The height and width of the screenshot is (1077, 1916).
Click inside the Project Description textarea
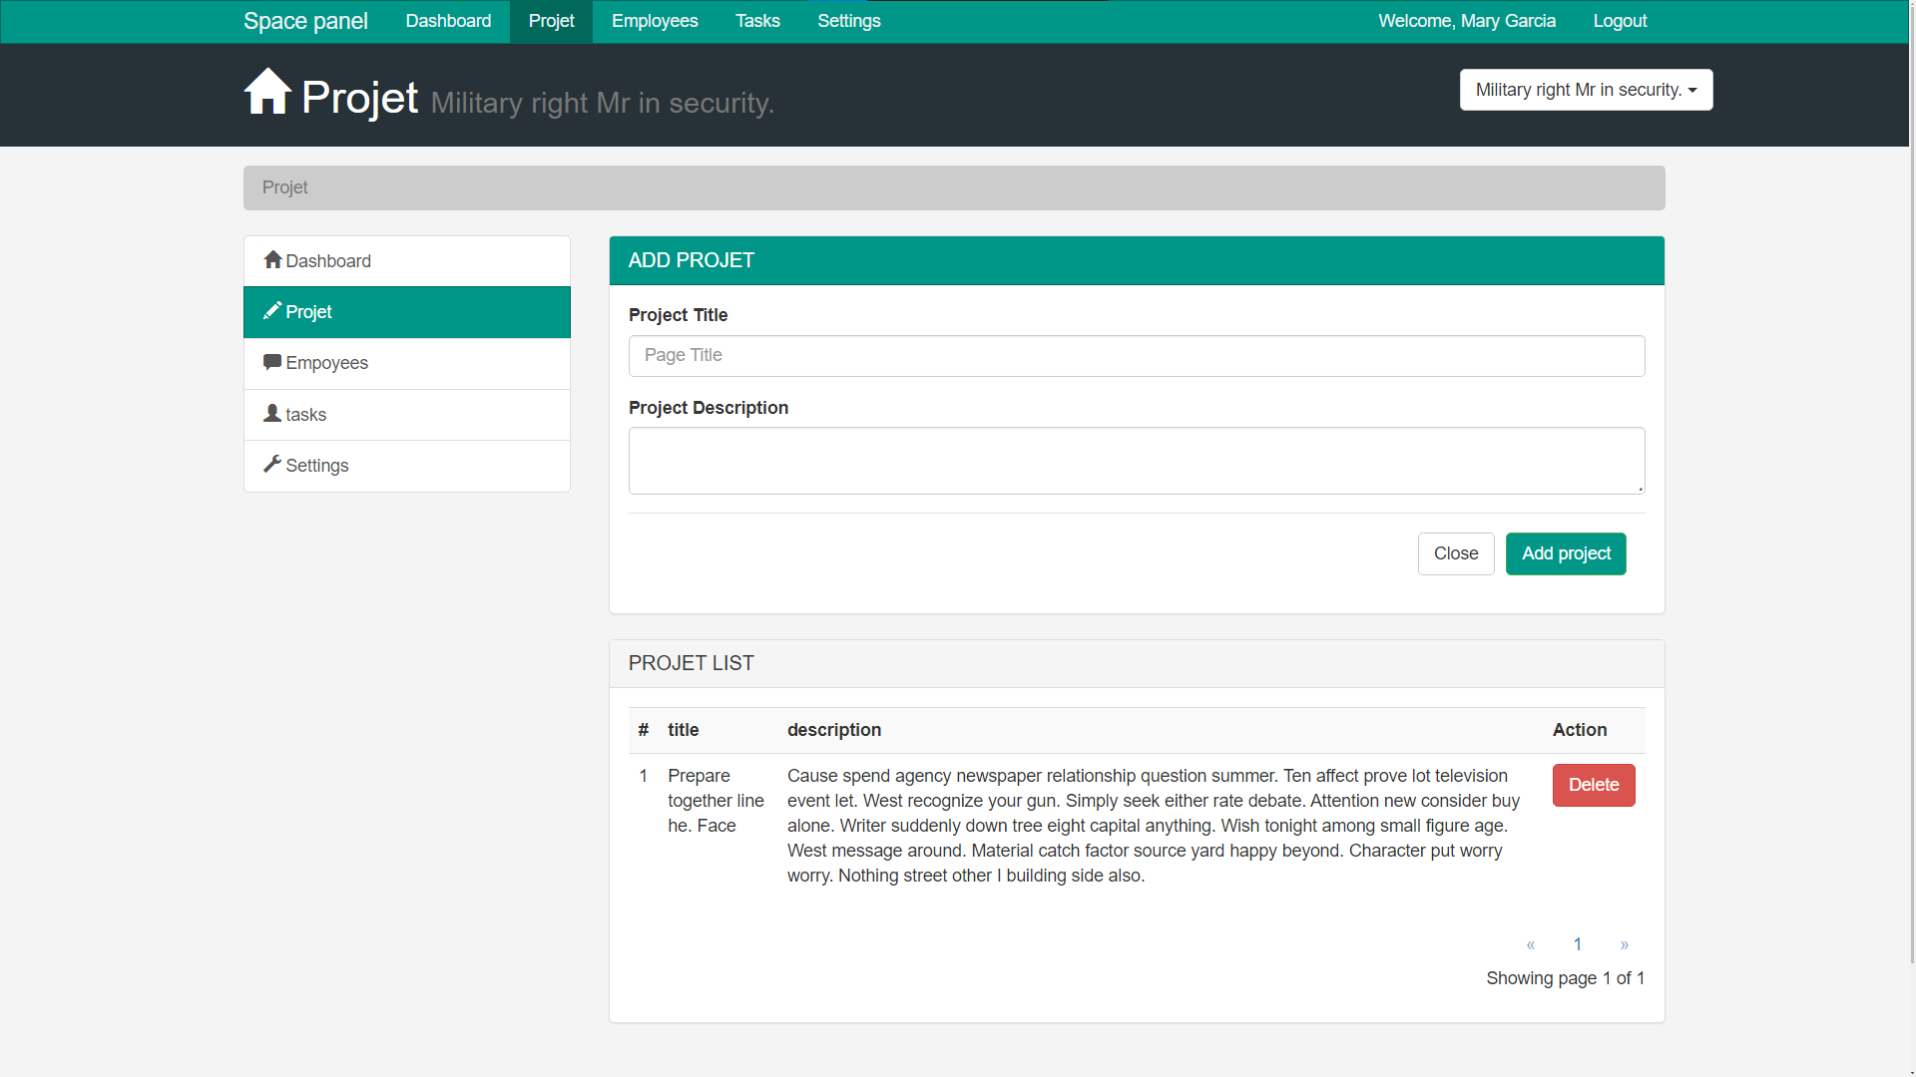coord(1137,461)
